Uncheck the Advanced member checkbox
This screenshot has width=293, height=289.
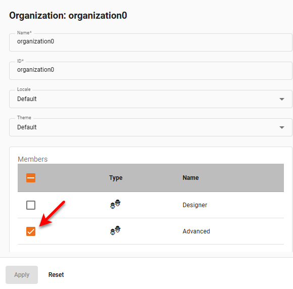click(x=31, y=231)
